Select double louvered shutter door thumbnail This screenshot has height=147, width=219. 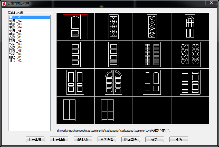coord(152,55)
